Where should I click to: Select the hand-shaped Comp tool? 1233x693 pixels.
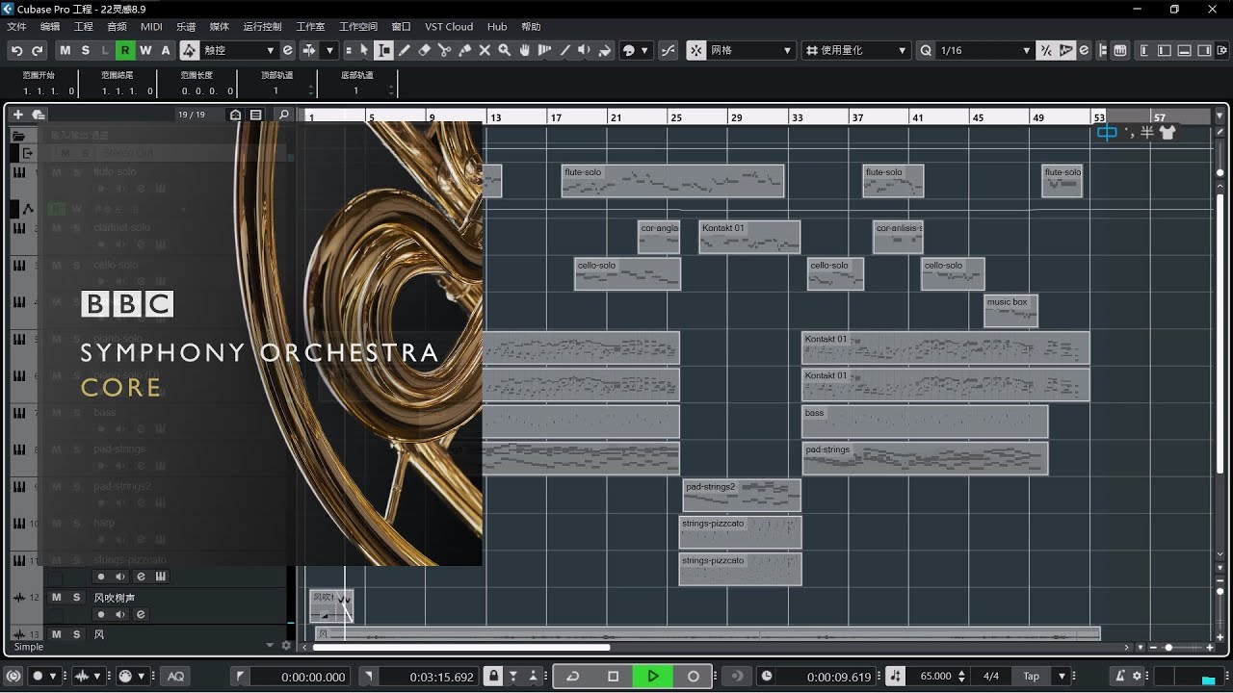(525, 50)
